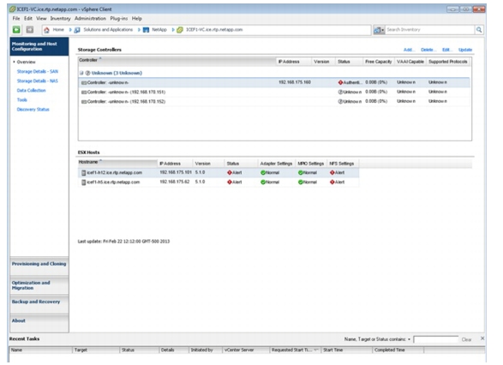Select the icef1-h5.ice.rtp.netapp.com host name
The image size is (503, 365).
(113, 182)
